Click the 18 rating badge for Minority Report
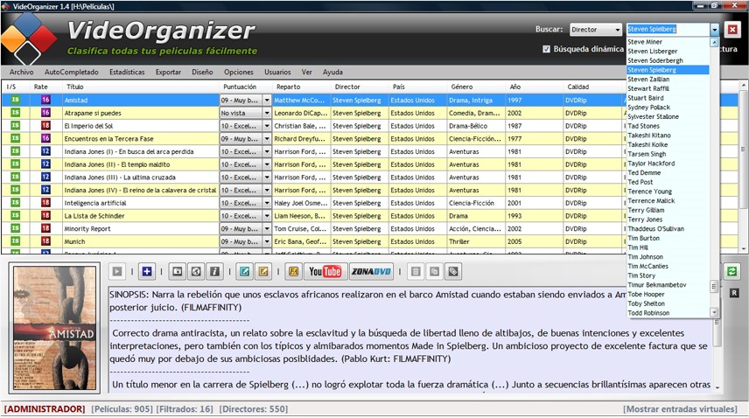Viewport: 749px width, 418px height. 45,228
